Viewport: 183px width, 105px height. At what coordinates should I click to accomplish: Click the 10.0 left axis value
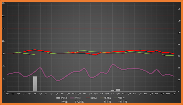pos(4,66)
